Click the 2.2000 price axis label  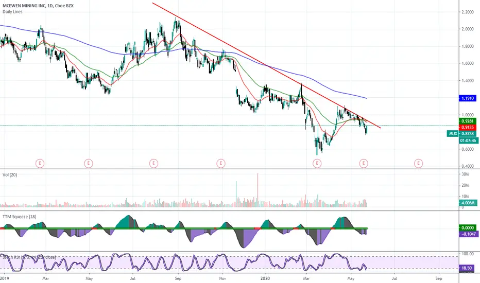tap(468, 12)
